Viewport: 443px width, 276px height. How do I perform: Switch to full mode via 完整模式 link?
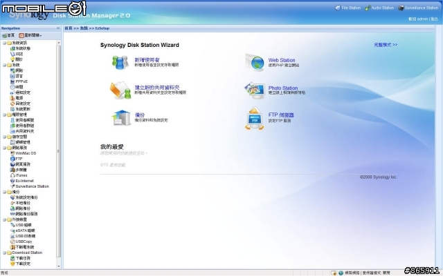(386, 45)
